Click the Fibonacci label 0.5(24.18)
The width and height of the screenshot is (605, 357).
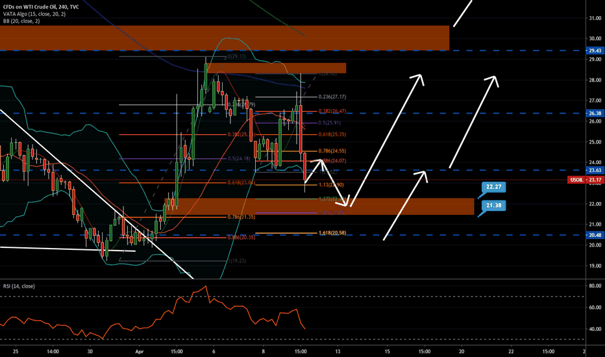tap(239, 158)
